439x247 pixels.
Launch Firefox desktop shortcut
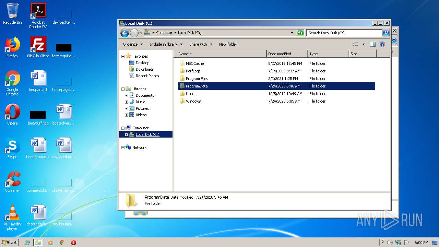12,47
